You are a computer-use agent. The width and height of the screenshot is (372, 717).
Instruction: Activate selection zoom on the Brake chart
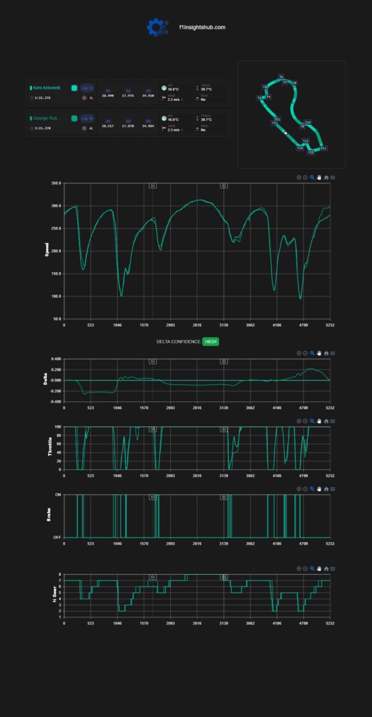[312, 489]
